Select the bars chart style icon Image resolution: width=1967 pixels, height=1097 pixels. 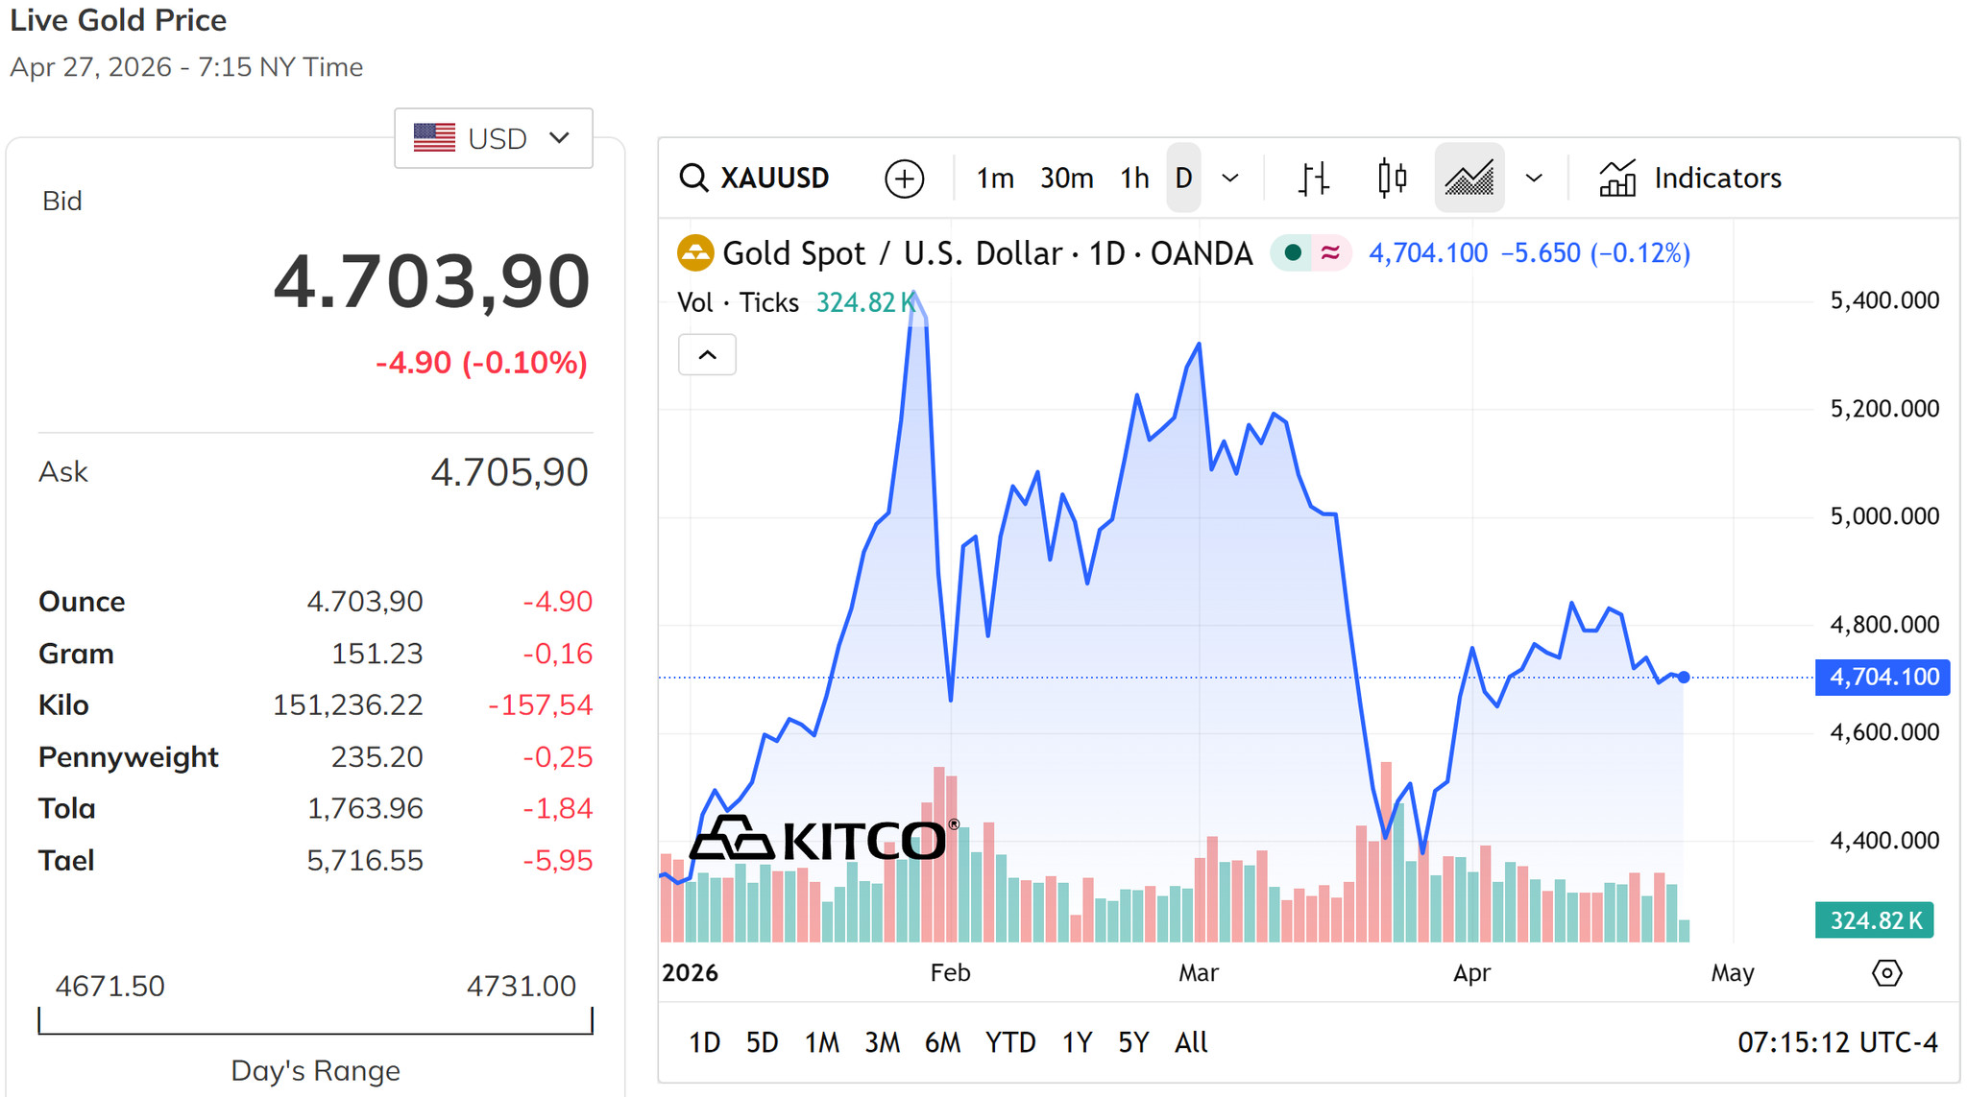(1313, 179)
